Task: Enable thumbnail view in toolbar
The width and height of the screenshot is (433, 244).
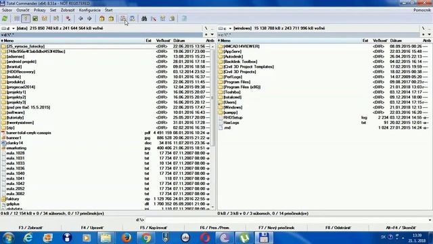Action: tap(35, 18)
